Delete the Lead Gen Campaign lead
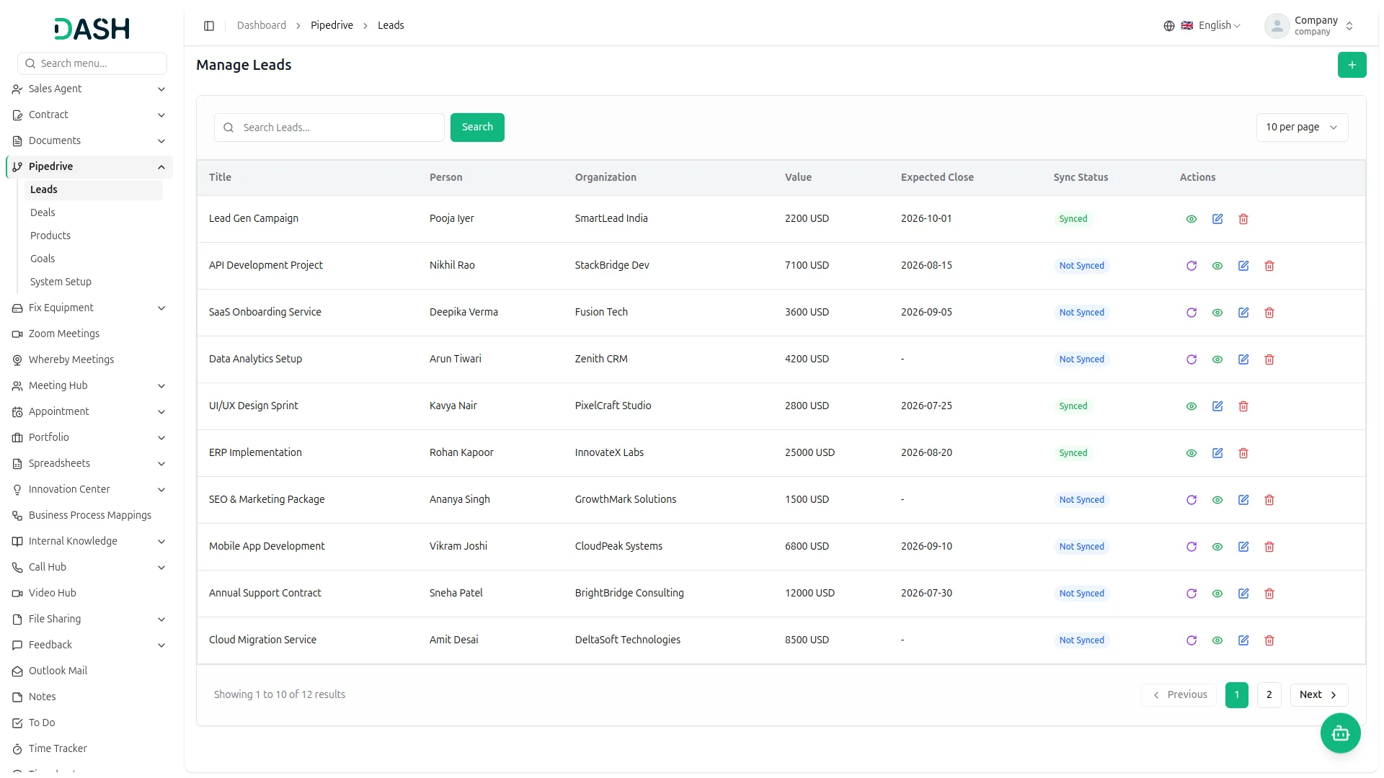 (1243, 219)
